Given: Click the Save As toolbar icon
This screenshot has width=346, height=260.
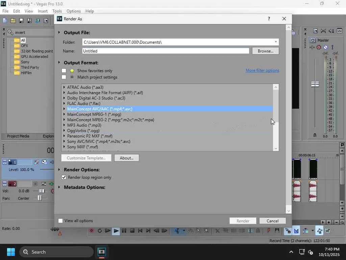Looking at the screenshot, I should coord(29,21).
